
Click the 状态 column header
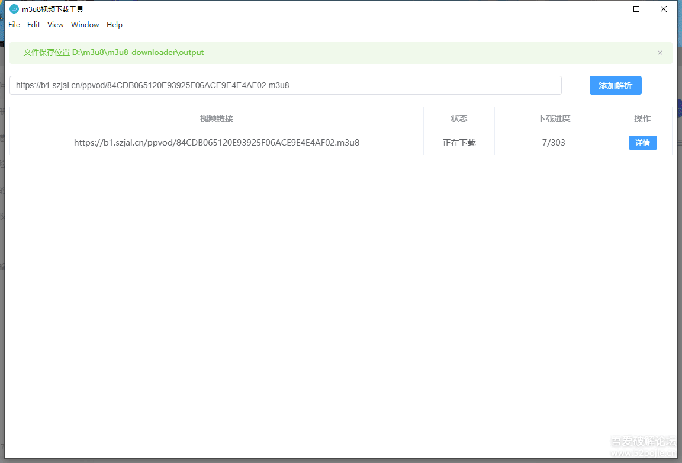(x=459, y=118)
